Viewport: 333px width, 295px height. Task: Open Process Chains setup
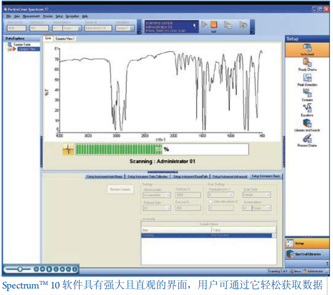pyautogui.click(x=307, y=138)
